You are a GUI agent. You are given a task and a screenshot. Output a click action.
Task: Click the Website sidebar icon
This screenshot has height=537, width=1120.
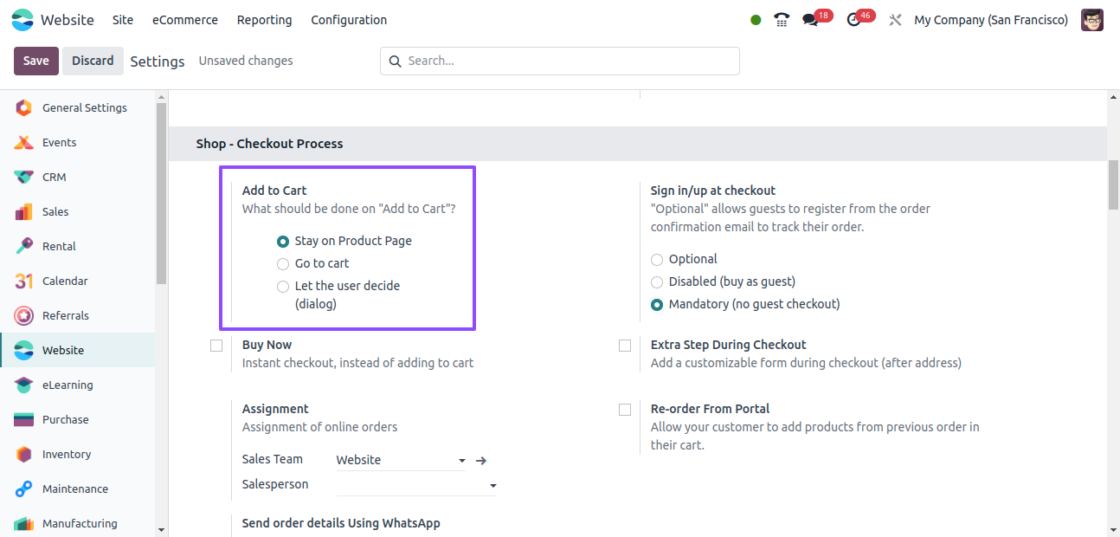(x=24, y=351)
